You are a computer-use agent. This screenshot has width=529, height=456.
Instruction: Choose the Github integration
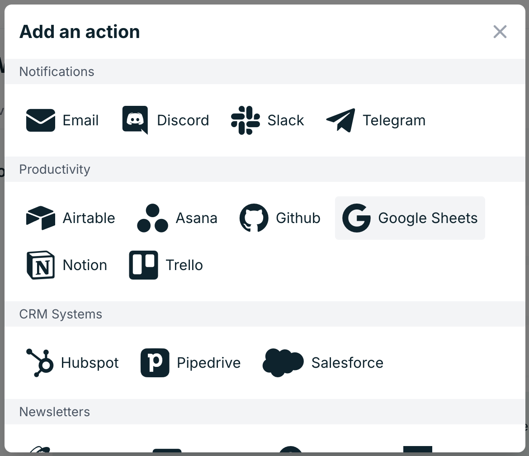279,218
